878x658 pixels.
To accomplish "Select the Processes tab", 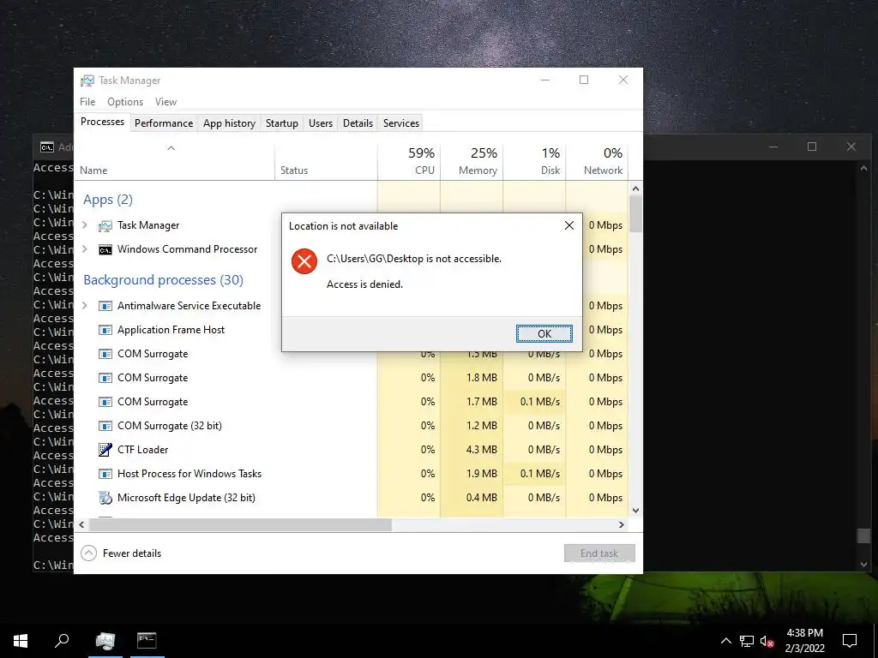I will 103,122.
